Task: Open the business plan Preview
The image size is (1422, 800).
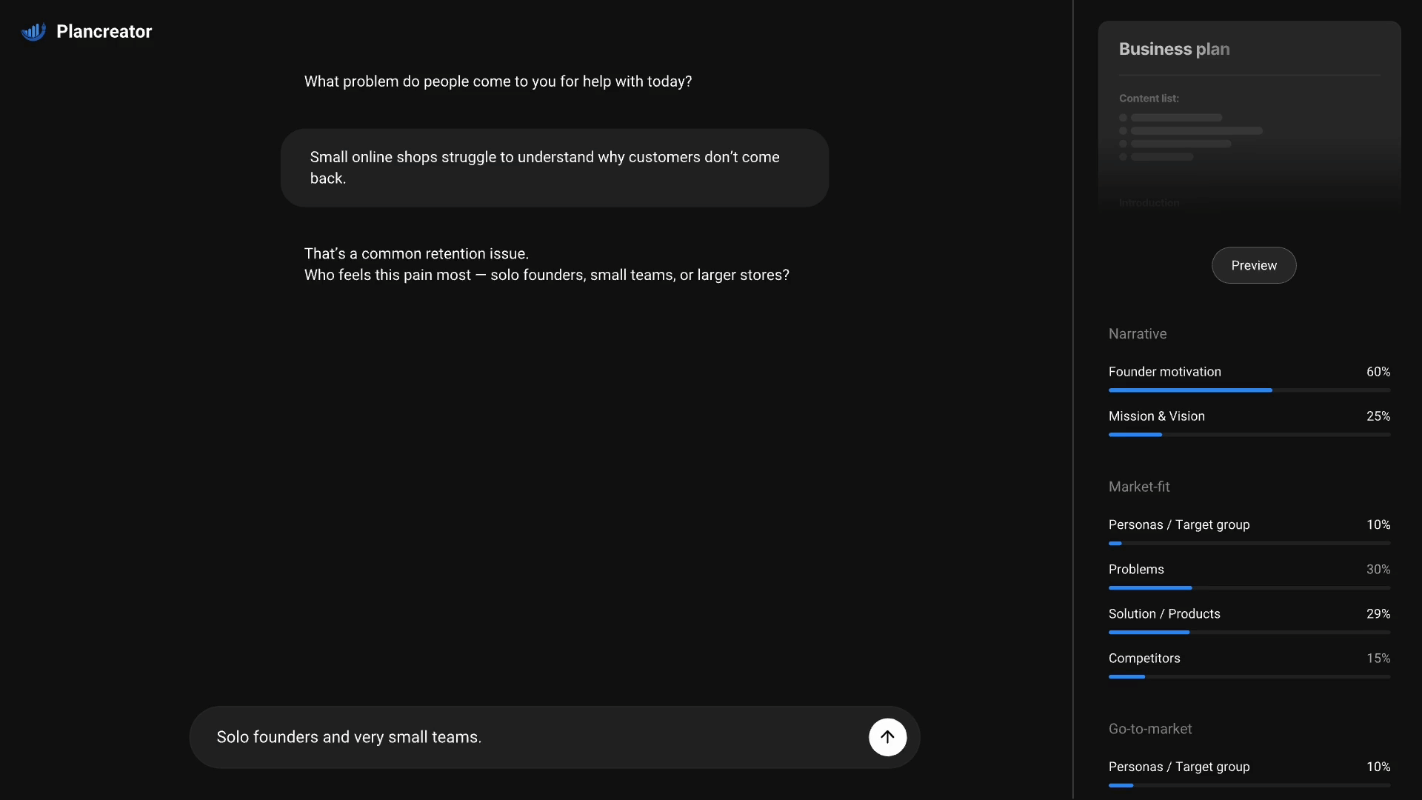Action: 1253,265
